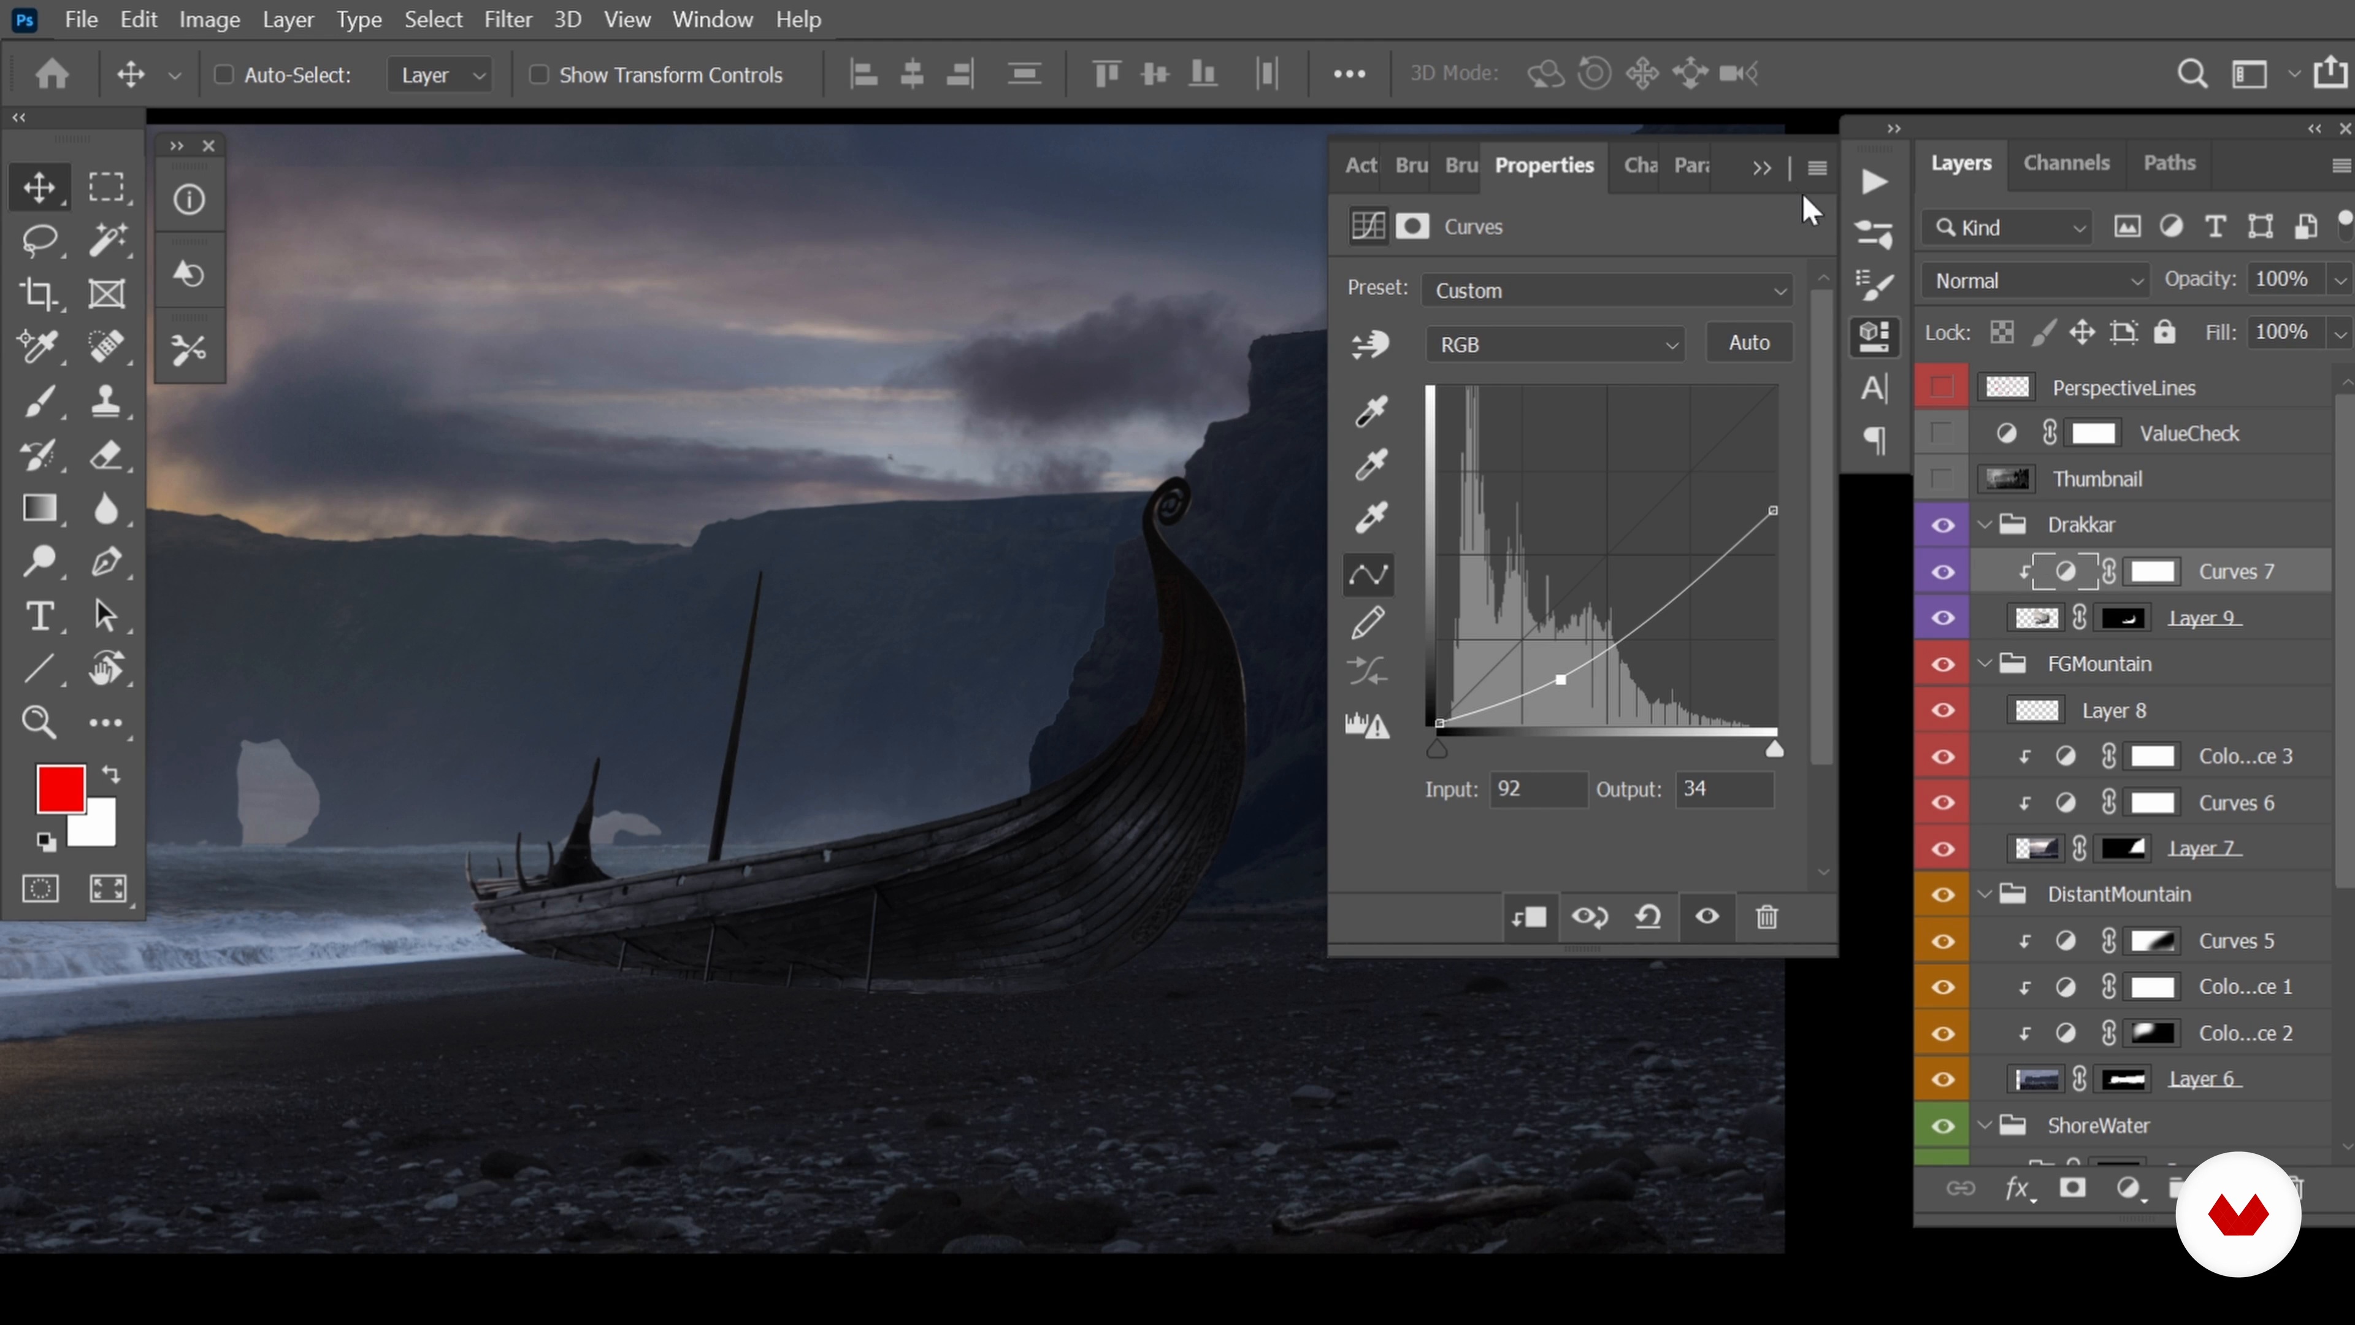The width and height of the screenshot is (2355, 1325).
Task: Open the Auto-Select Layer dropdown
Action: click(441, 75)
